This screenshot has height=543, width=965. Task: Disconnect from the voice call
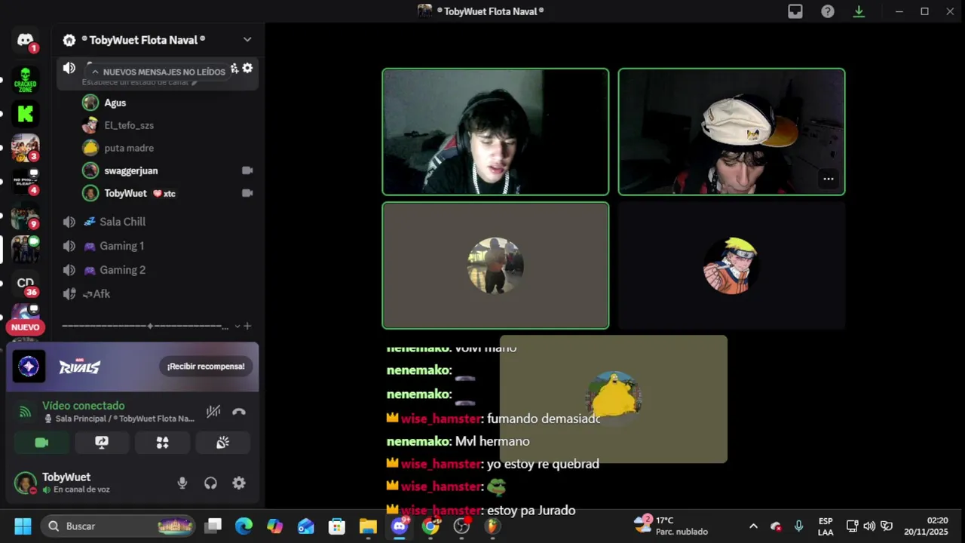click(x=239, y=412)
